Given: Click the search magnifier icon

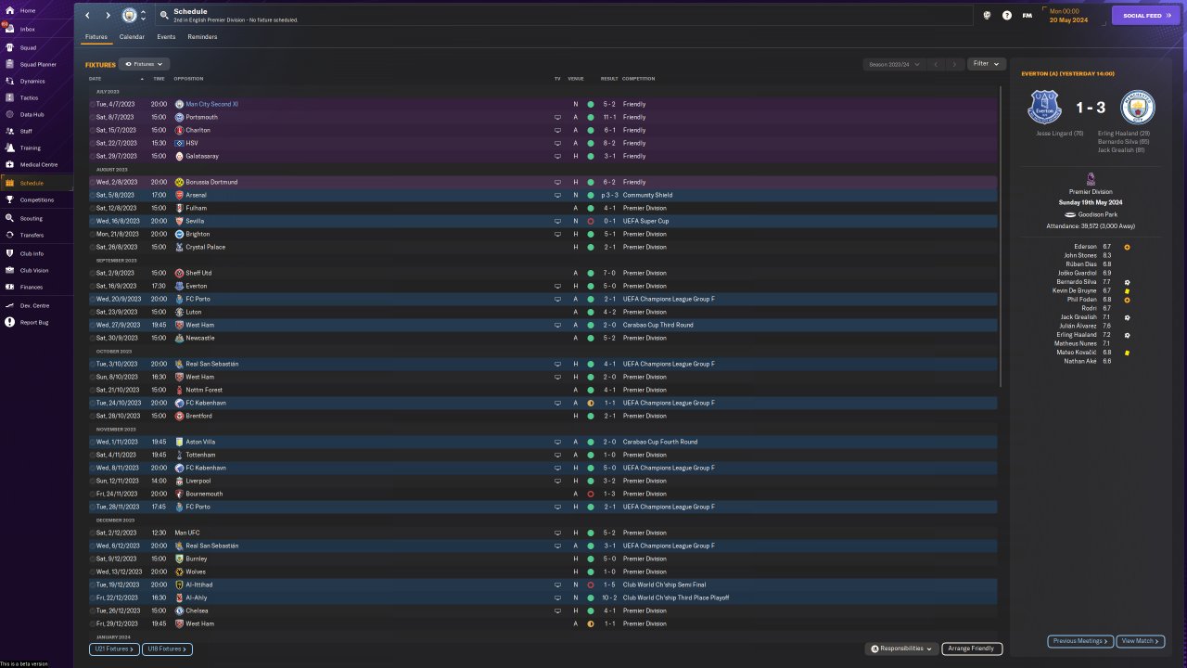Looking at the screenshot, I should (164, 16).
